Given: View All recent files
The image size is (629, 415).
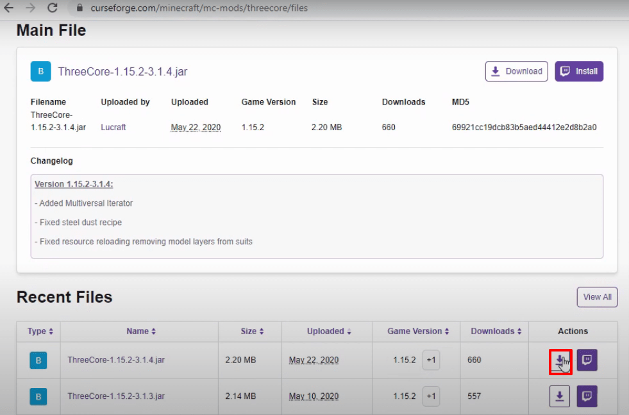Looking at the screenshot, I should click(597, 297).
